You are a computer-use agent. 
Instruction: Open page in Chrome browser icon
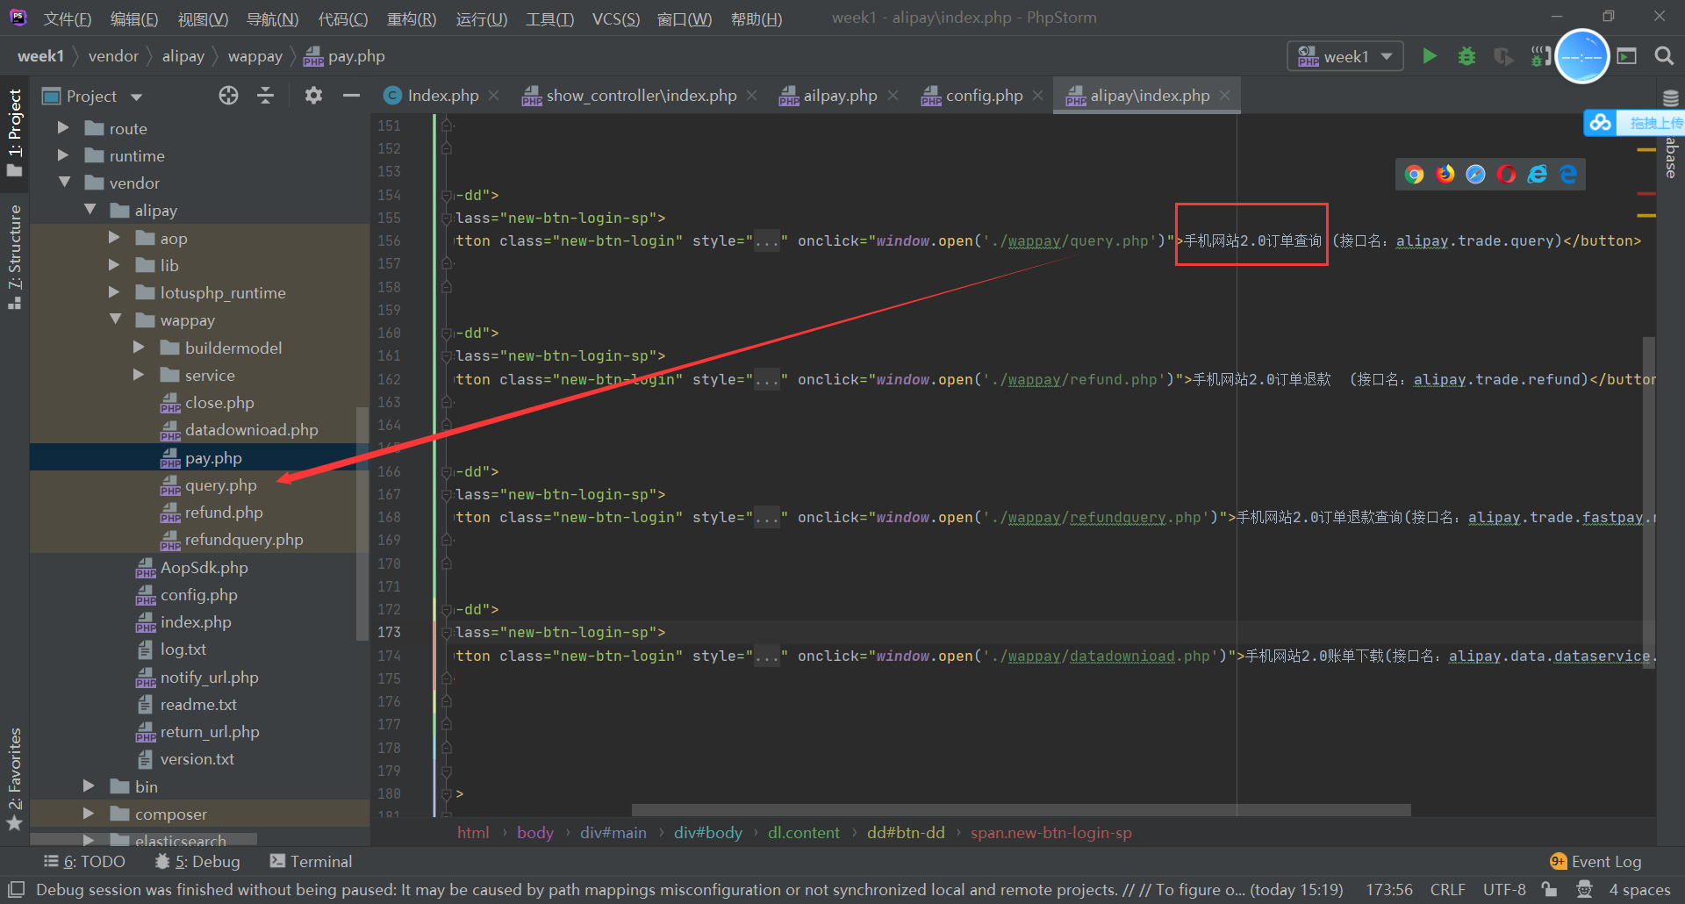tap(1414, 174)
